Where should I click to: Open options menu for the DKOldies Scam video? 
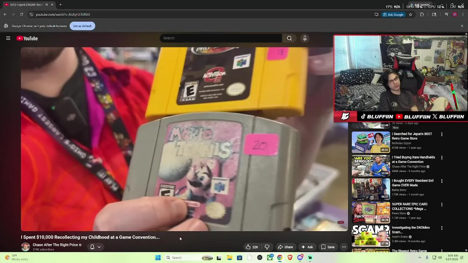click(x=442, y=228)
